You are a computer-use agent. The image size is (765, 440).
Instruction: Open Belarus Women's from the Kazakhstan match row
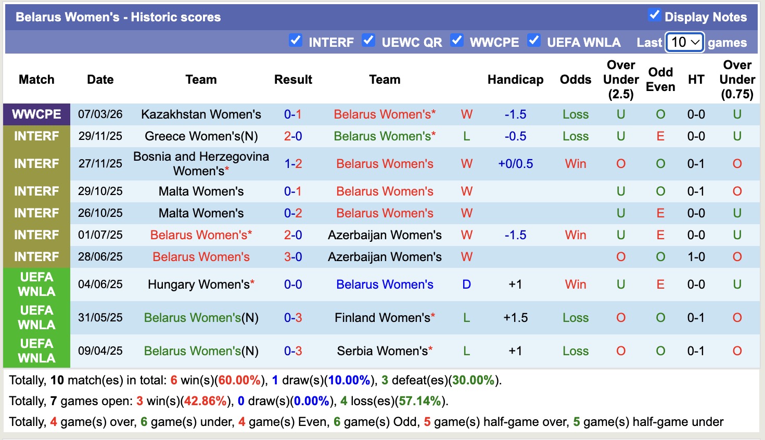385,114
